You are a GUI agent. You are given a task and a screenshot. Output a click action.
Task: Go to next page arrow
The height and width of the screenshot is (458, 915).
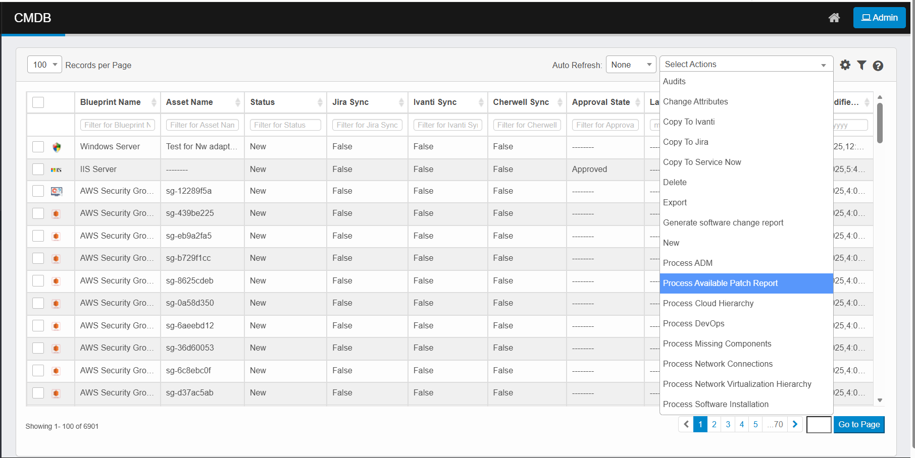[795, 424]
